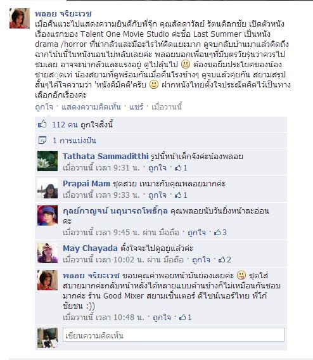Screen dimensions: 313x360
Task: Click the thumbs-up icon beside 112 คน
Action: [x=42, y=124]
